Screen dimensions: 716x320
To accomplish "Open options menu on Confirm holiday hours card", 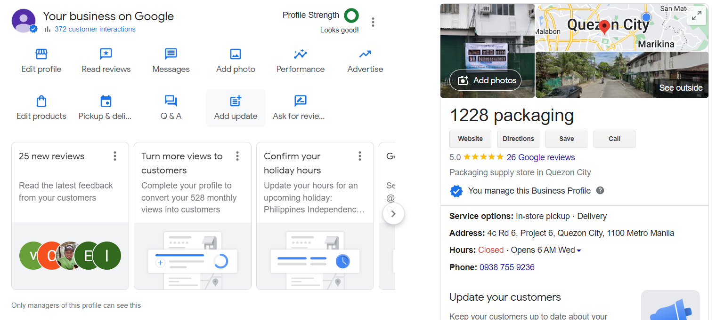I will (x=360, y=156).
